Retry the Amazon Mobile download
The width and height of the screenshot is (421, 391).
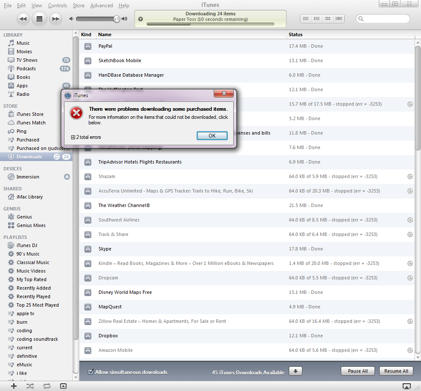(x=410, y=350)
